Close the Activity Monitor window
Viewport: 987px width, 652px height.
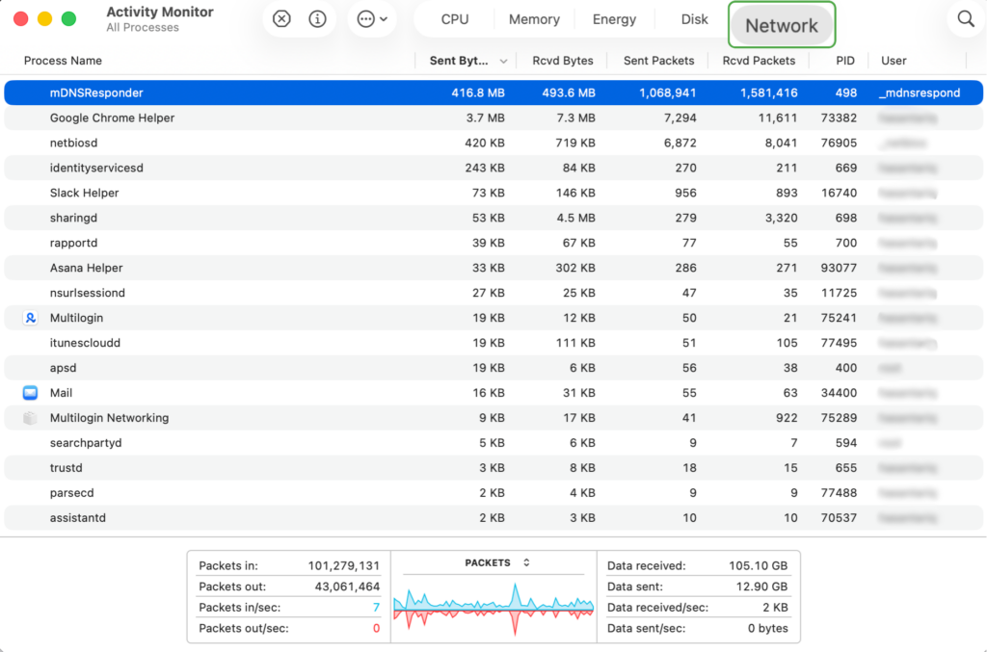20,19
